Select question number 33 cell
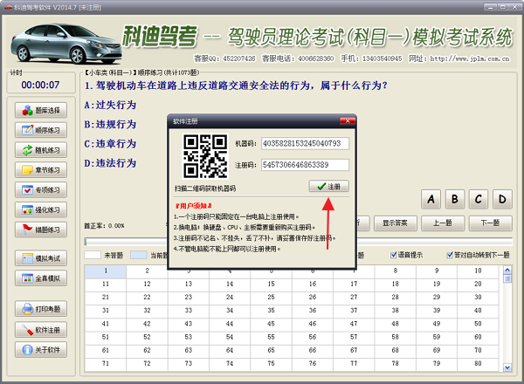524x384 pixels. pyautogui.click(x=189, y=311)
